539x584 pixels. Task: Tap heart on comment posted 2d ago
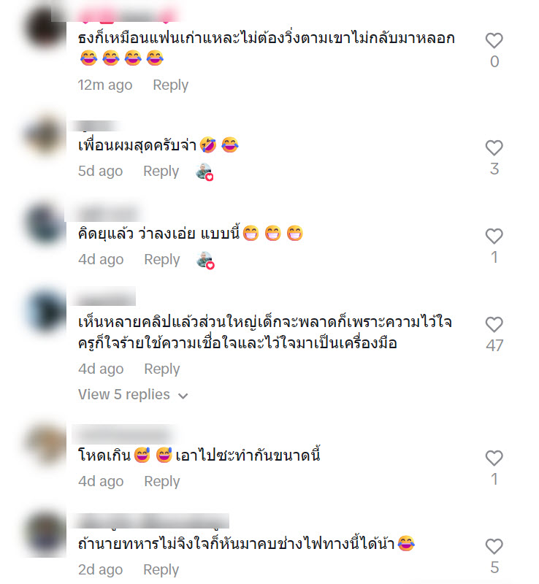coord(494,546)
